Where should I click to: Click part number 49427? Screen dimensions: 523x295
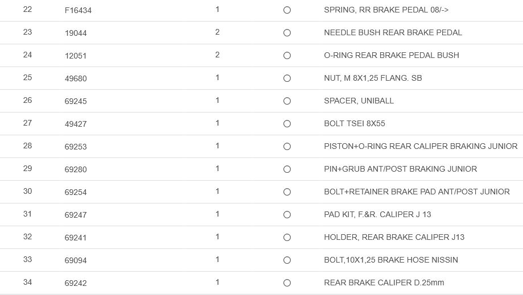coord(76,124)
